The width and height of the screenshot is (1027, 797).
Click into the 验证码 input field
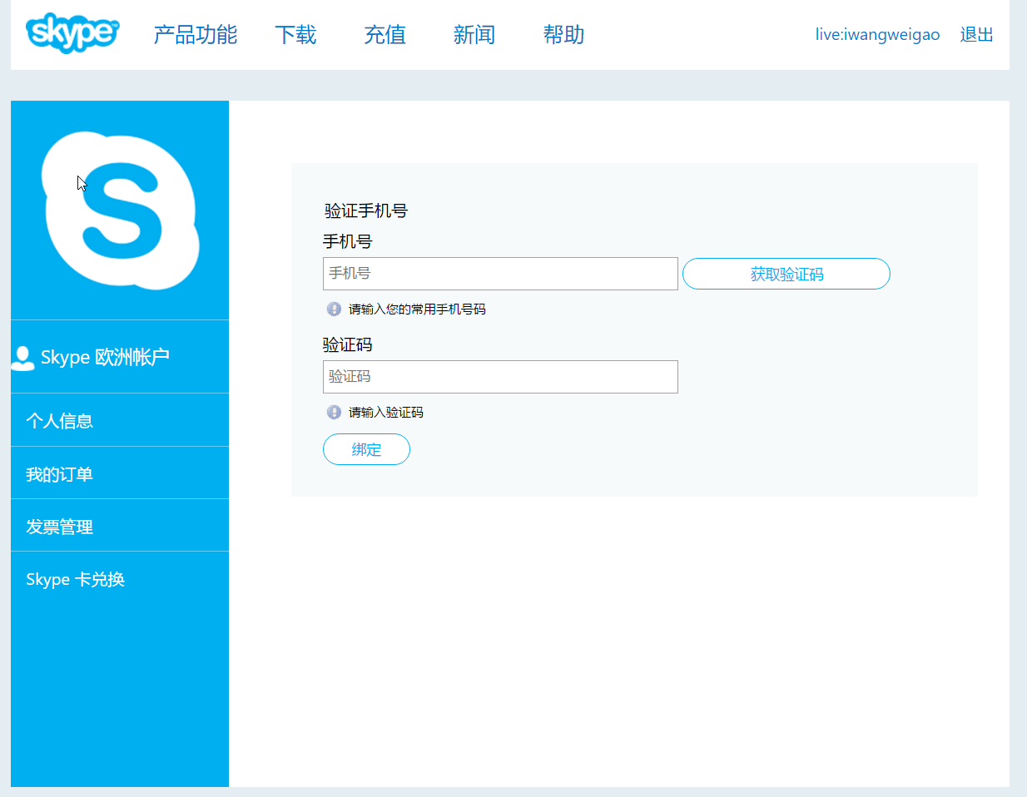point(500,377)
